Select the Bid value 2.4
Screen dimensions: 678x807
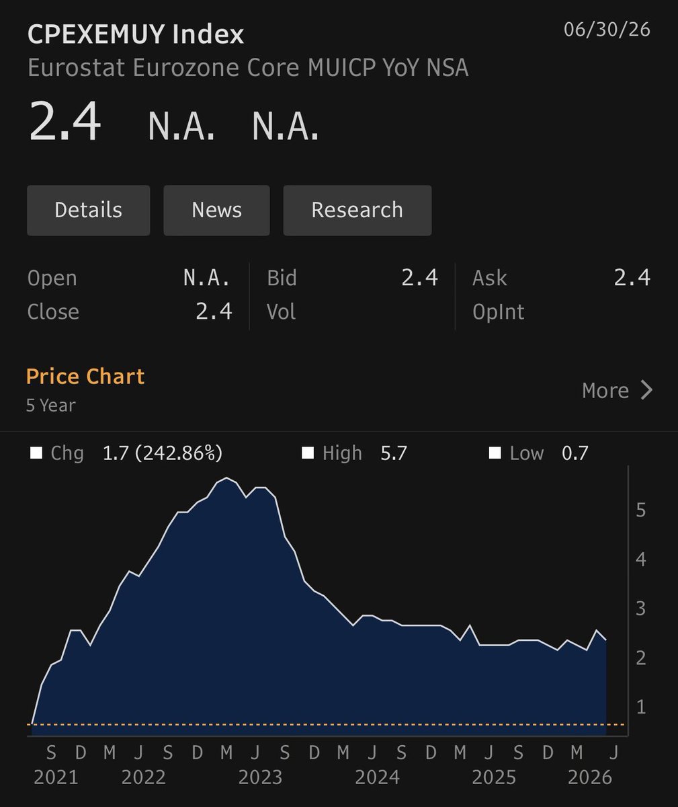(x=419, y=278)
